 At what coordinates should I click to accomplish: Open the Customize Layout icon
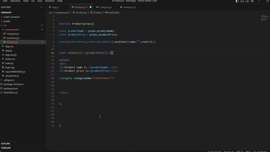[x=252, y=1]
